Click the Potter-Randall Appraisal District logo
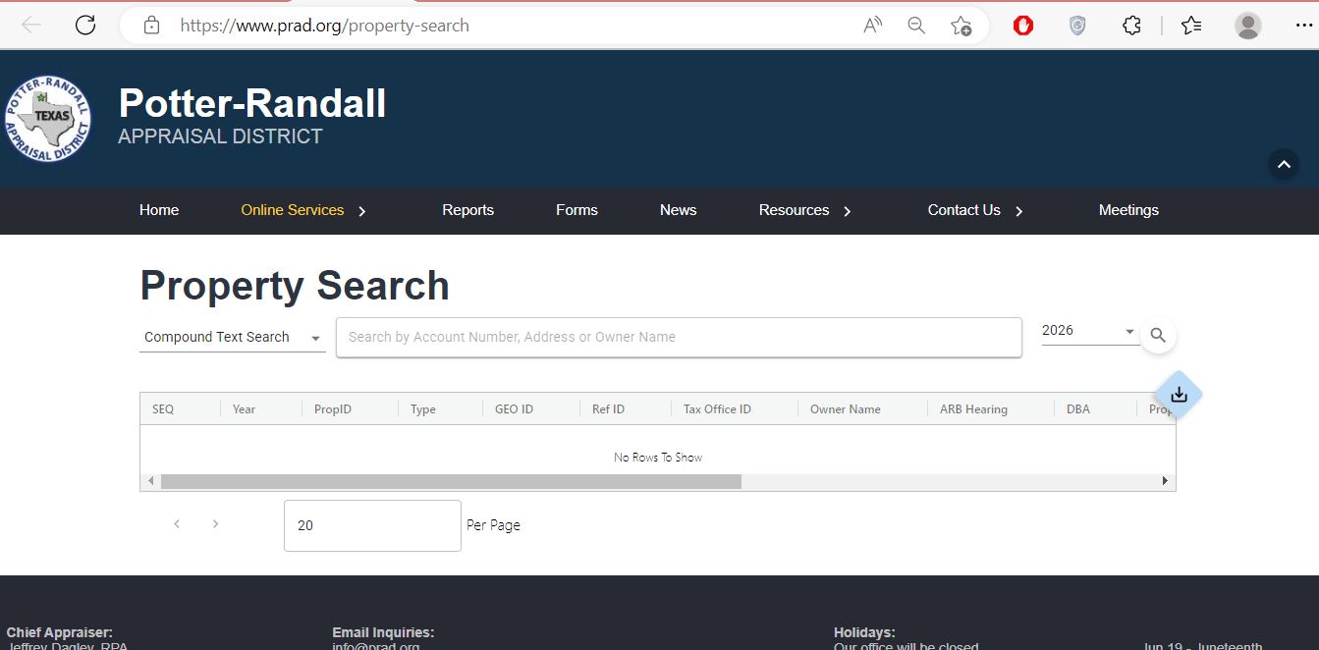1319x650 pixels. coord(47,118)
